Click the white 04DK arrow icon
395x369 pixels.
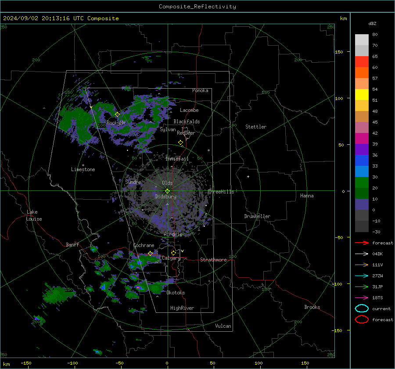(x=362, y=254)
